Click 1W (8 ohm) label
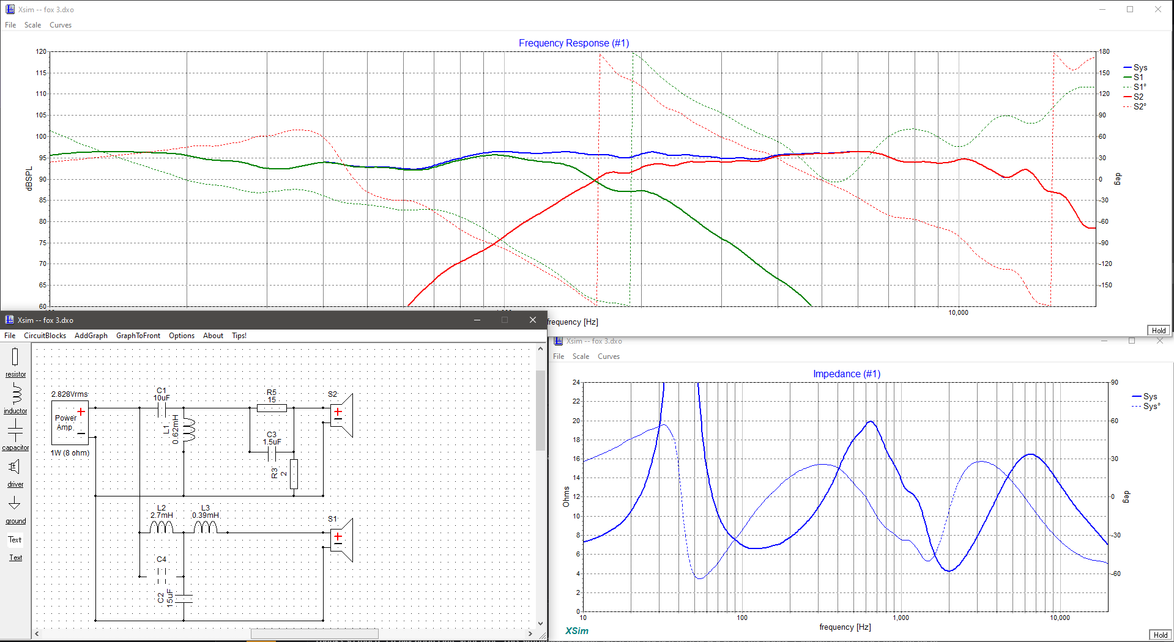Image resolution: width=1174 pixels, height=642 pixels. pos(70,453)
